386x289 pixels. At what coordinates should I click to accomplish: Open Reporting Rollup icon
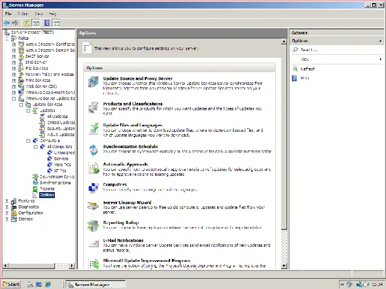tap(93, 226)
